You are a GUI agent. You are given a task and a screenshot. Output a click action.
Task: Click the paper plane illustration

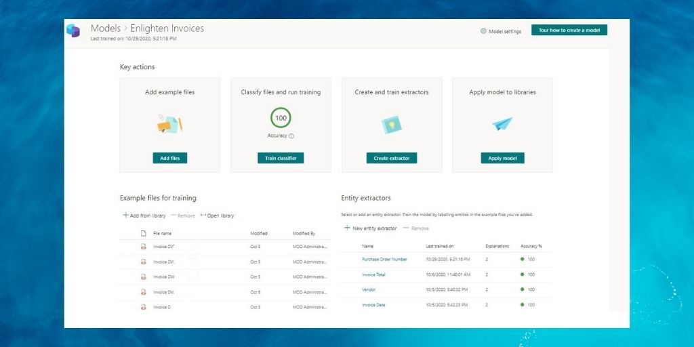(502, 124)
